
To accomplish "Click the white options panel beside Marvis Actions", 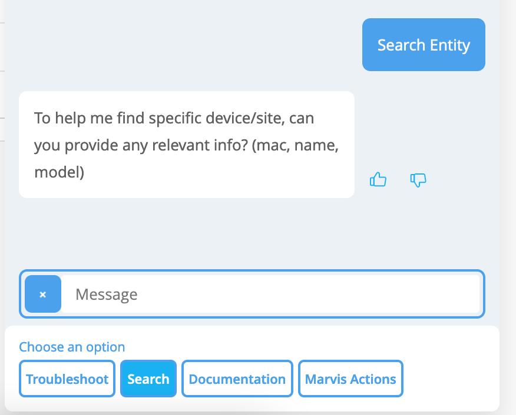I will 451,379.
